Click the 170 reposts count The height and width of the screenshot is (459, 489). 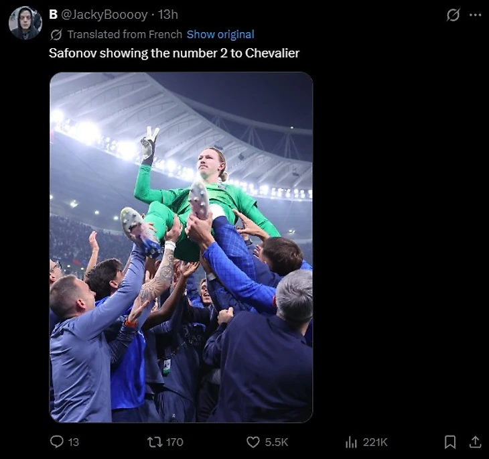[x=174, y=442]
